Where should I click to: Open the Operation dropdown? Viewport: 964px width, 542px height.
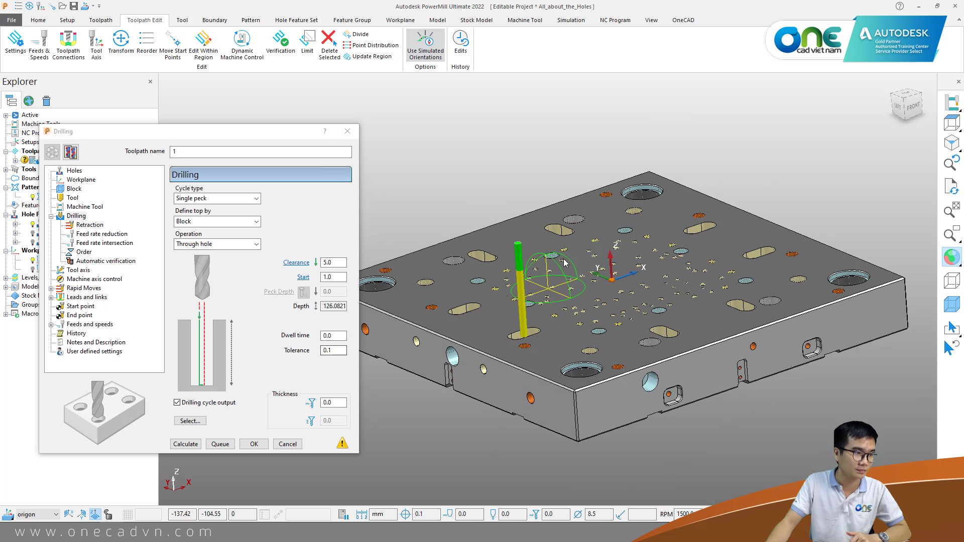217,244
